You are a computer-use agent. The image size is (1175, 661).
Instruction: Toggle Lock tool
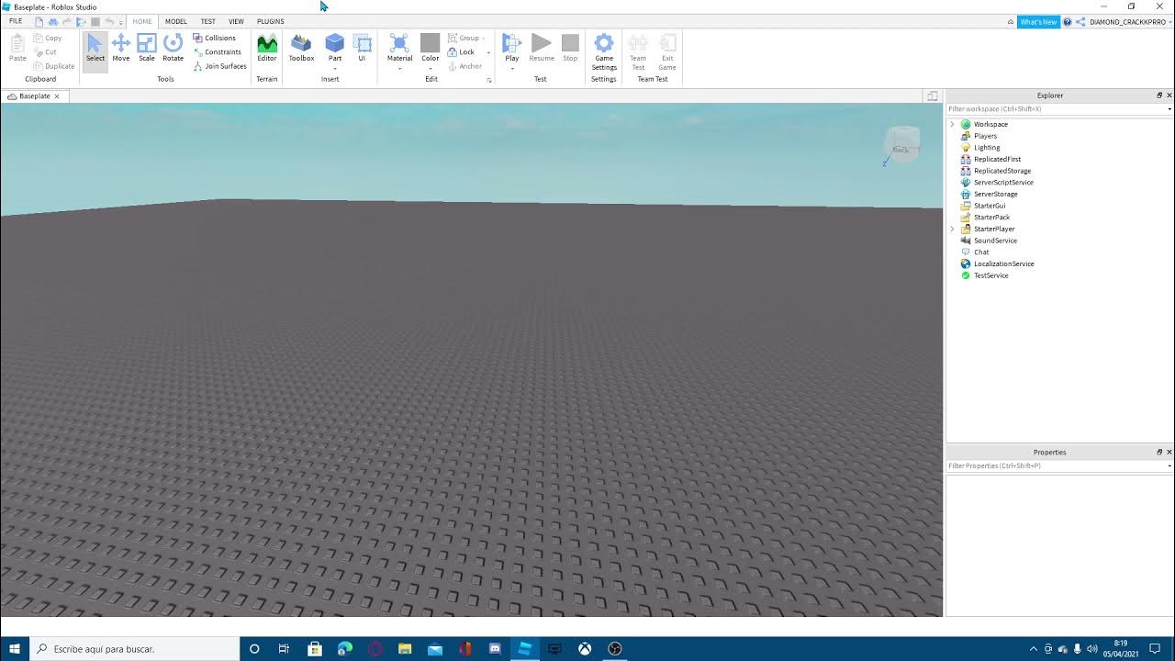462,52
